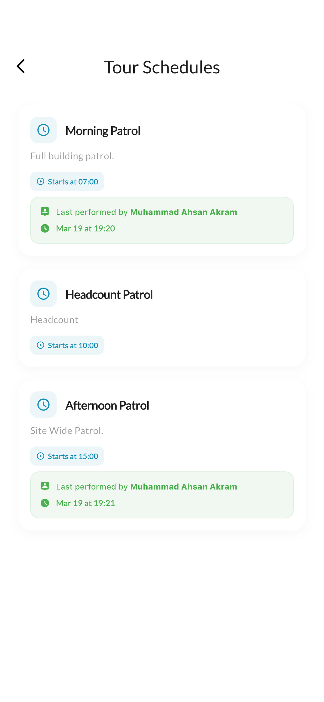
Task: Click green clock icon next to Mar 19 at 19:20
Action: (45, 228)
